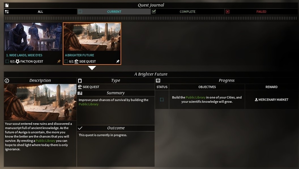Screen dimensions: 299x169
Task: Toggle the Side Quest 0/1 progress checkbox
Action: (66, 61)
